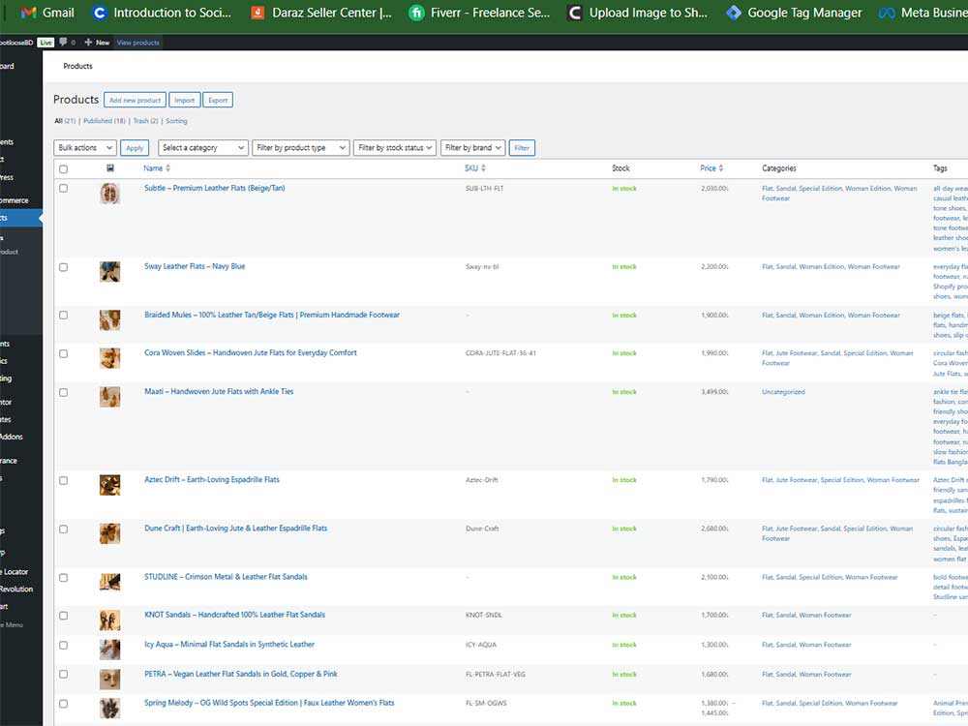Open Locator item in sidebar menu
The image size is (968, 726).
click(x=15, y=572)
